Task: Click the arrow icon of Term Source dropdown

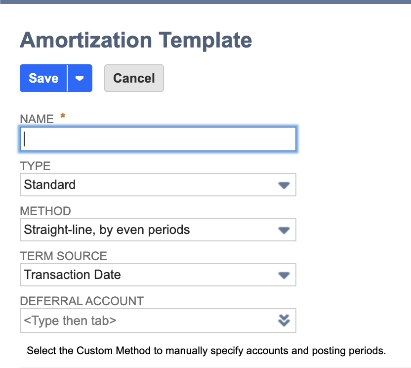Action: coord(283,275)
